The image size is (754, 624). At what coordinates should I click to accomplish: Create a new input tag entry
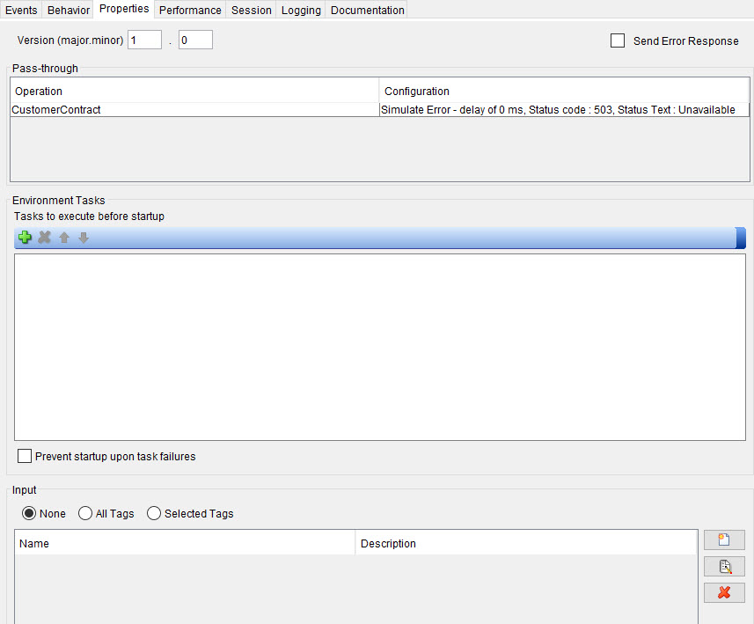click(x=723, y=540)
